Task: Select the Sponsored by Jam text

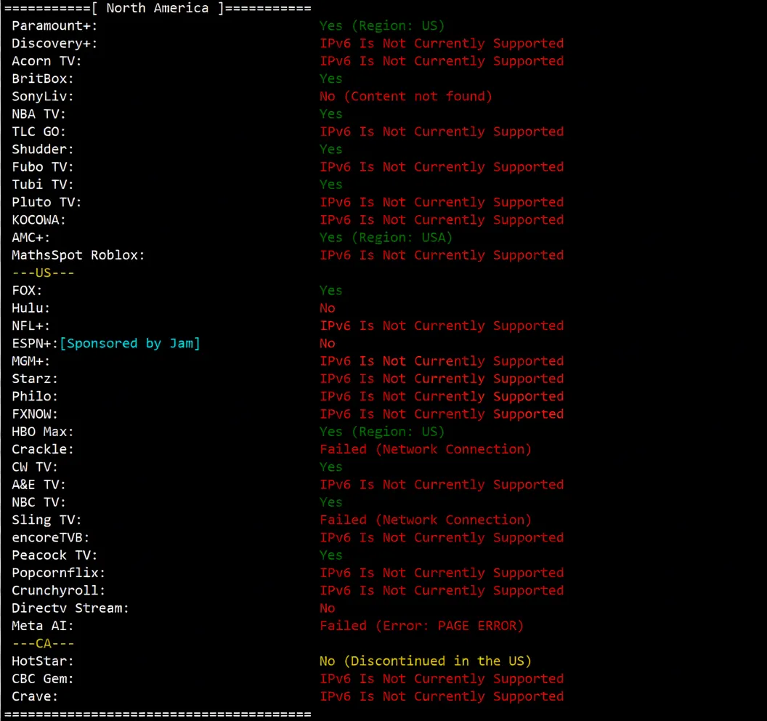Action: pos(131,343)
